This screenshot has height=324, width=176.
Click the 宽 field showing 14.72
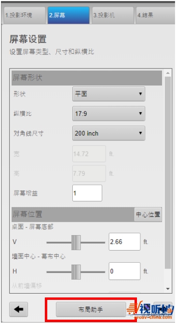pos(89,154)
